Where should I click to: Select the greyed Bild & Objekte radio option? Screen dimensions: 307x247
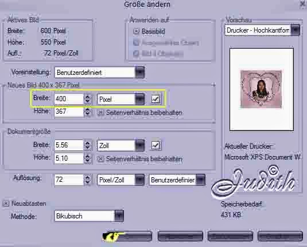pos(136,53)
